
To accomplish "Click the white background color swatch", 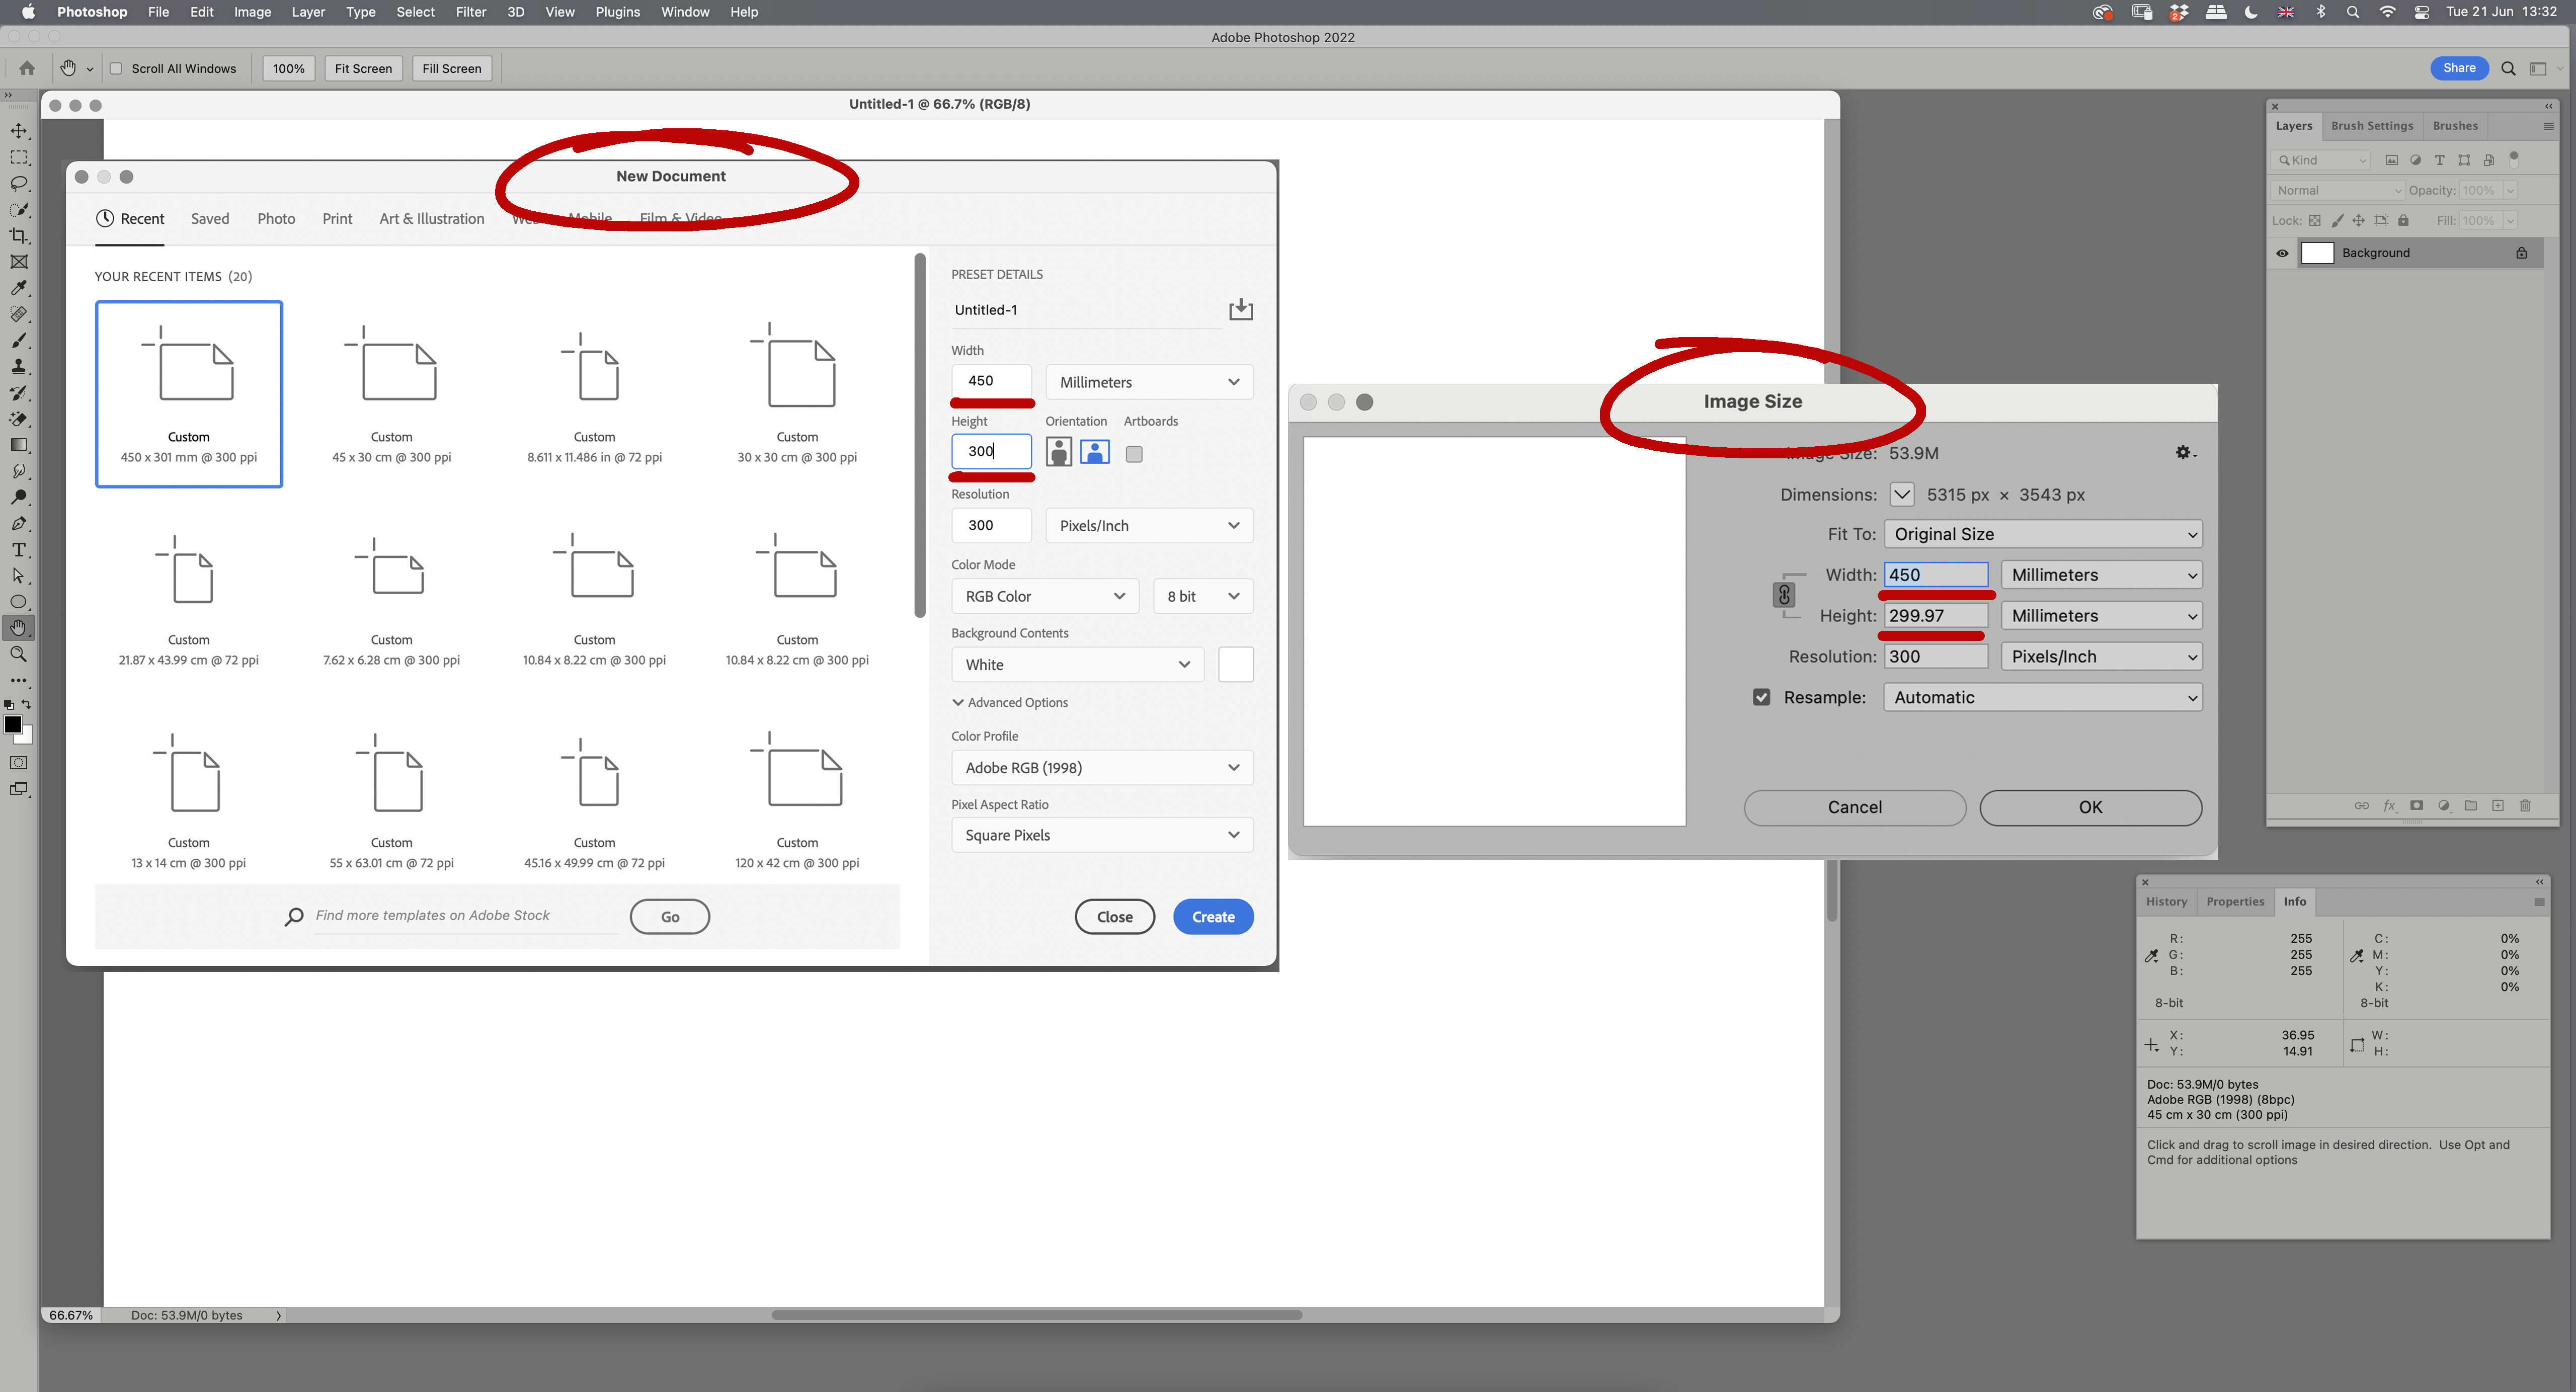I will tap(1236, 665).
